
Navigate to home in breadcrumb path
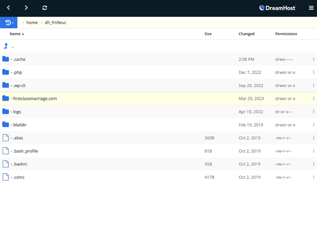click(32, 23)
